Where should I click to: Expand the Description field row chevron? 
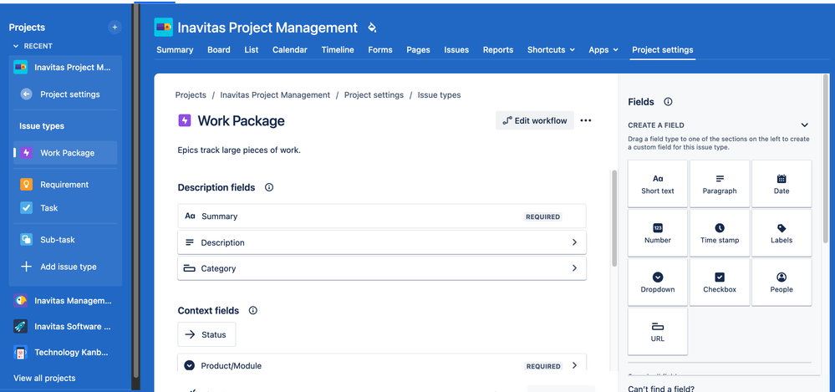point(574,242)
